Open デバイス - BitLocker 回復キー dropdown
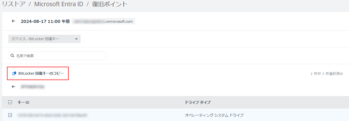This screenshot has height=121, width=349. [x=44, y=39]
